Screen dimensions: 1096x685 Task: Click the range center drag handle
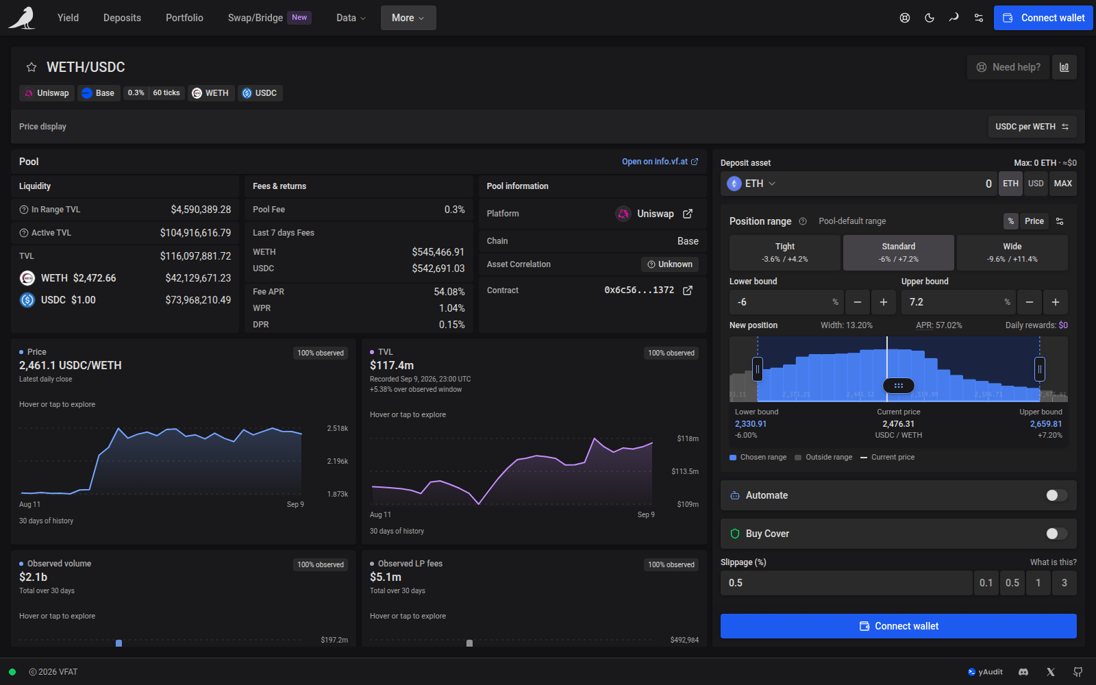point(899,386)
